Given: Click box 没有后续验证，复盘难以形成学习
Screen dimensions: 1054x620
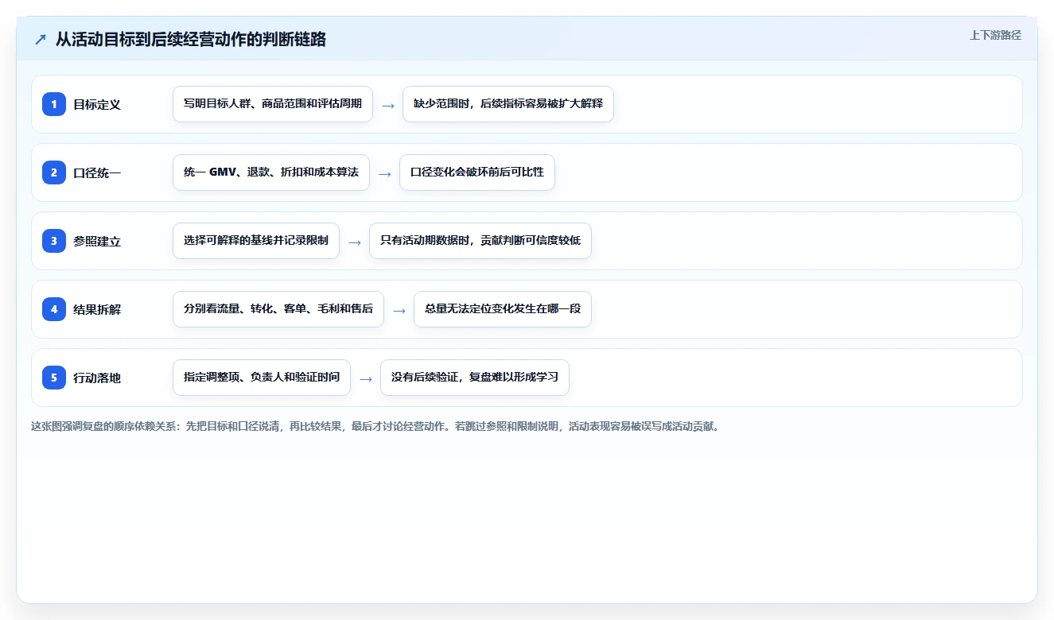Looking at the screenshot, I should 475,378.
